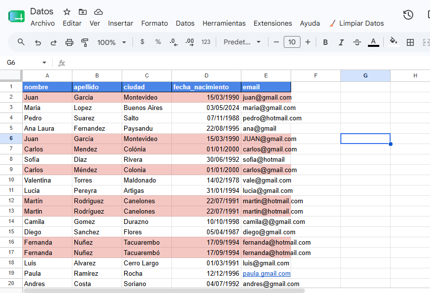Click the font size field showing 10
Viewport: 430px width, 293px height.
[292, 42]
